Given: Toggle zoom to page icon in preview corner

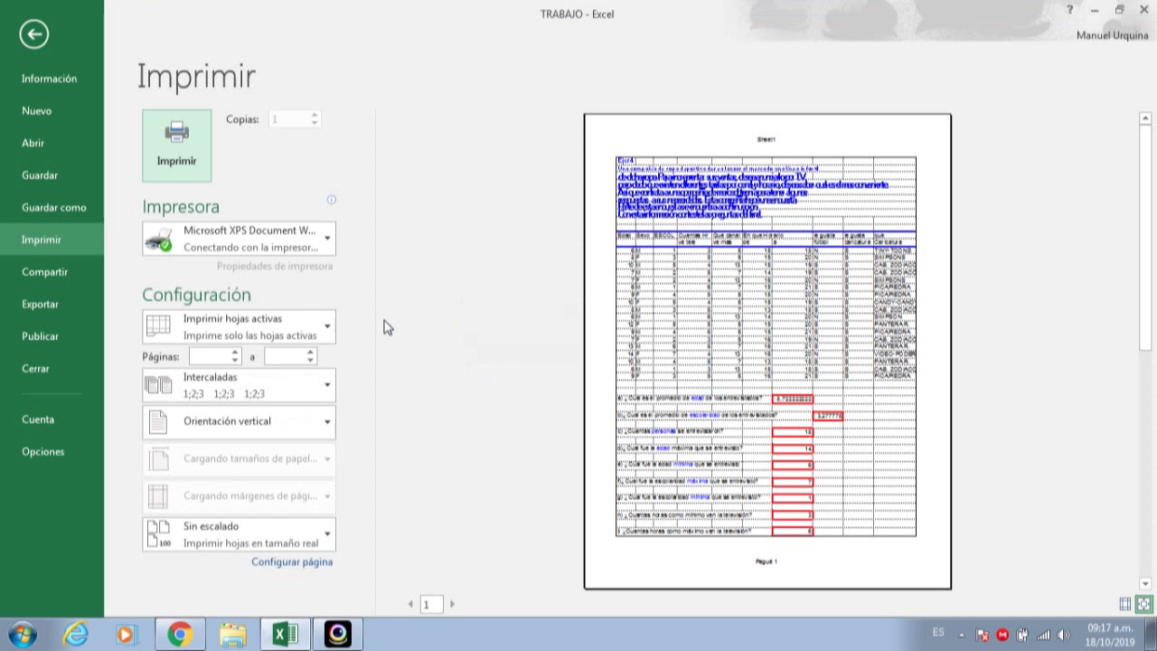Looking at the screenshot, I should (1144, 604).
